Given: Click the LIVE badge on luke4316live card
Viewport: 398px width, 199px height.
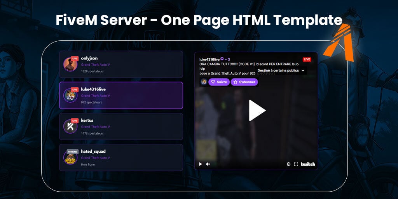Looking at the screenshot, I should (75, 90).
